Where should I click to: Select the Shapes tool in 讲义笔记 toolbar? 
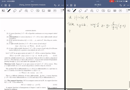point(92,11)
